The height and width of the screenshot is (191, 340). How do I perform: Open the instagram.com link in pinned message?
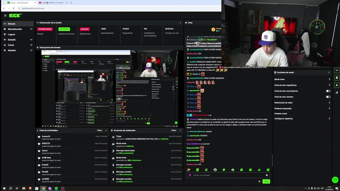[204, 46]
